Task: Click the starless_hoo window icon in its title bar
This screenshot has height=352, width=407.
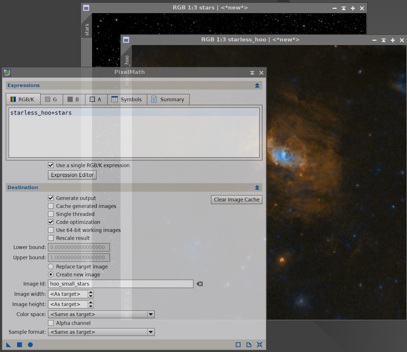Action: tap(126, 40)
